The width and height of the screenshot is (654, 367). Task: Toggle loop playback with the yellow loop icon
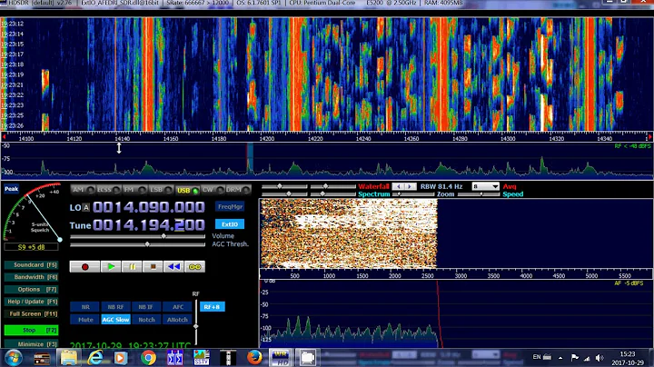coord(194,267)
